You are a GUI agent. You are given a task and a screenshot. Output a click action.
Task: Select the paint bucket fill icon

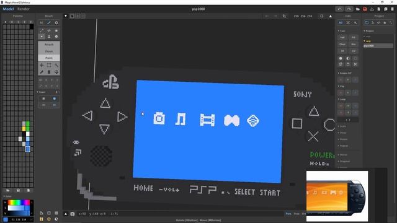(x=56, y=72)
